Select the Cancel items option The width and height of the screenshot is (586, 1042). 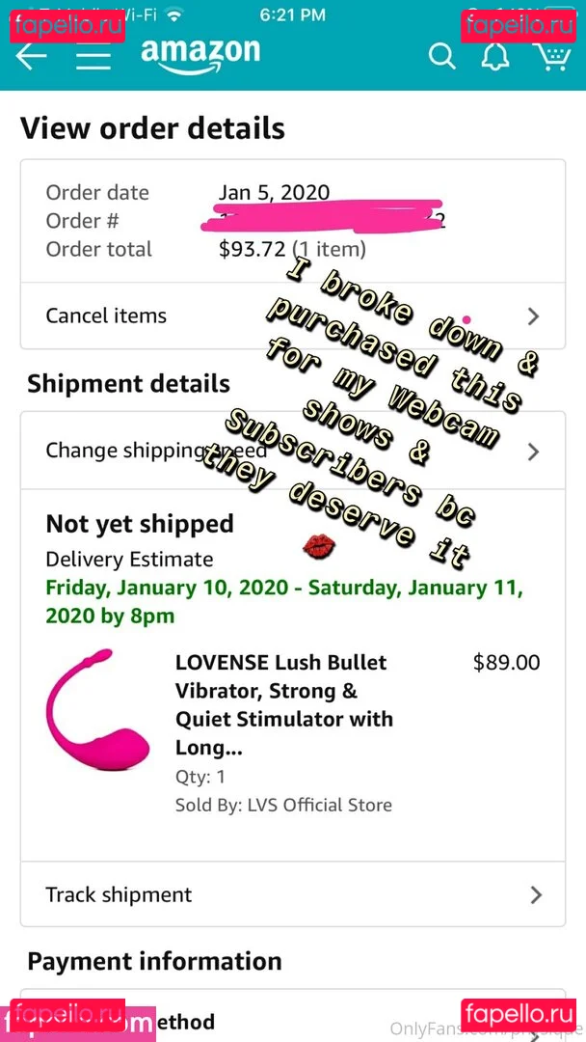[106, 315]
